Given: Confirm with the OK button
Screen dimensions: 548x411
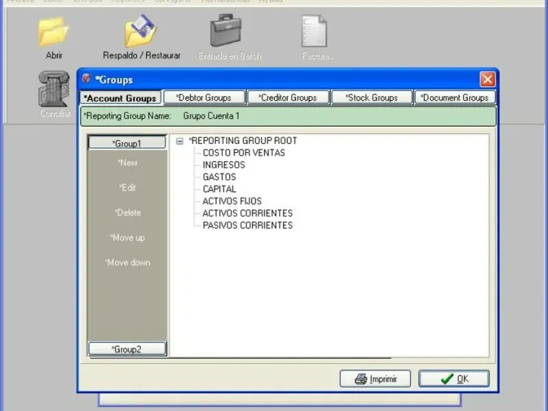Looking at the screenshot, I should pyautogui.click(x=454, y=379).
